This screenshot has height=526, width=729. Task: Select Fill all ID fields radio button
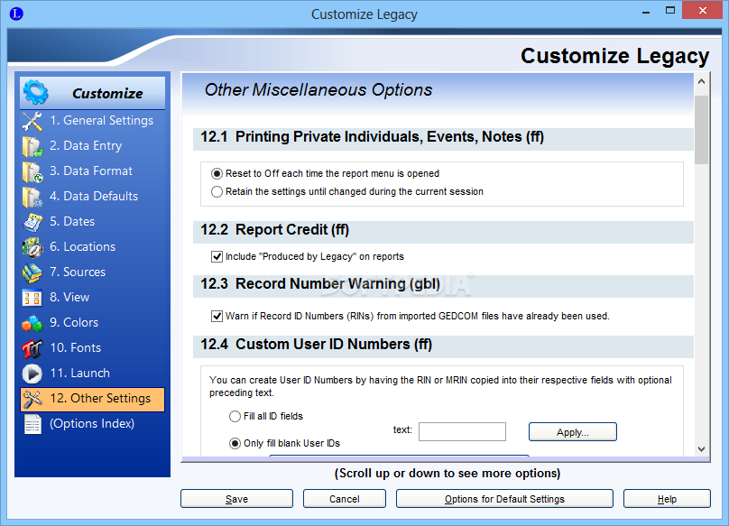[x=235, y=416]
